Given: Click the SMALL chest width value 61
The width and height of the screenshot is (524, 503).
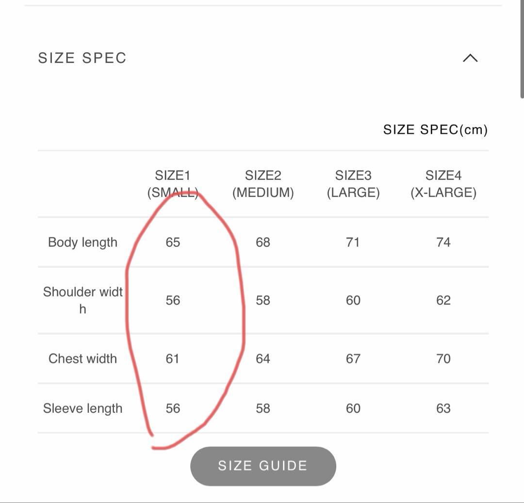Looking at the screenshot, I should pos(173,358).
